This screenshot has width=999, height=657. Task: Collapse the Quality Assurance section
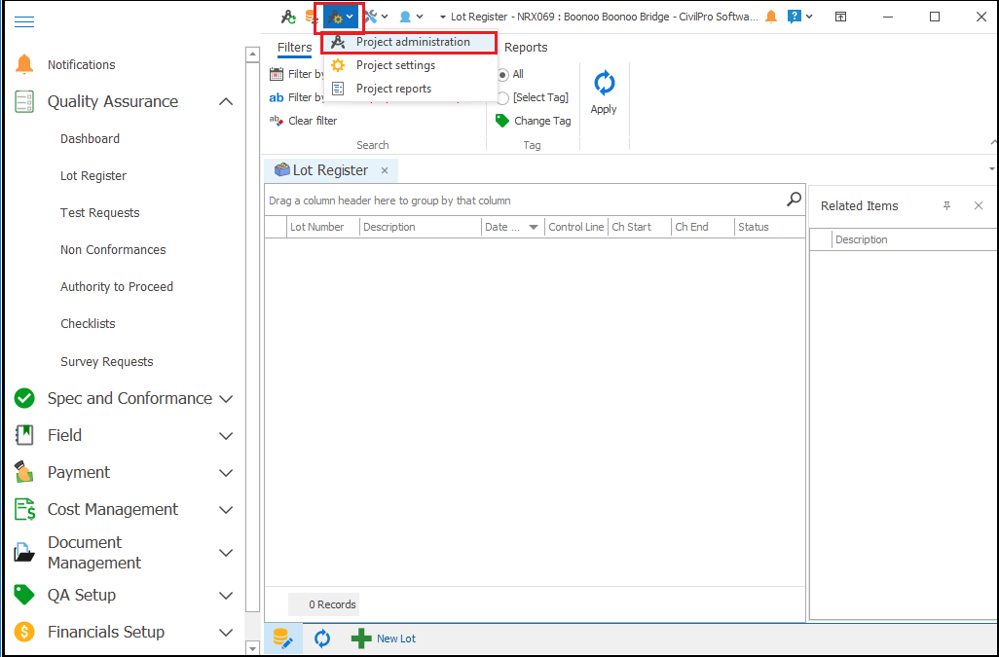226,102
